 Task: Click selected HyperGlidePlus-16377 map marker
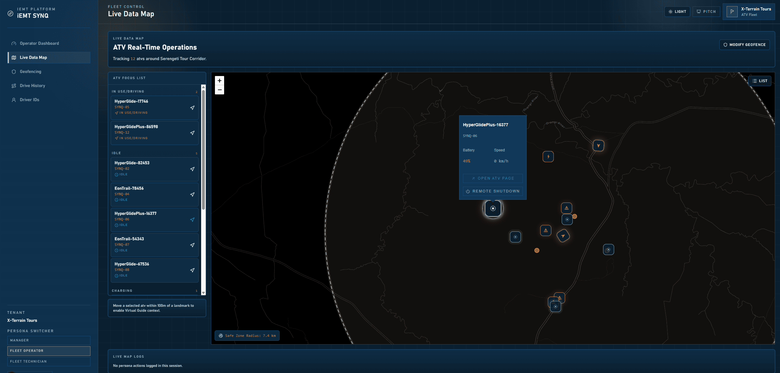(x=493, y=208)
